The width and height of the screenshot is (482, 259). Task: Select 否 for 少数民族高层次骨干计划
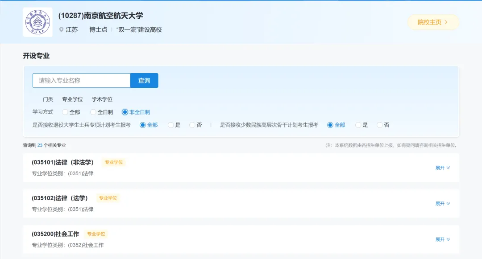pos(383,125)
